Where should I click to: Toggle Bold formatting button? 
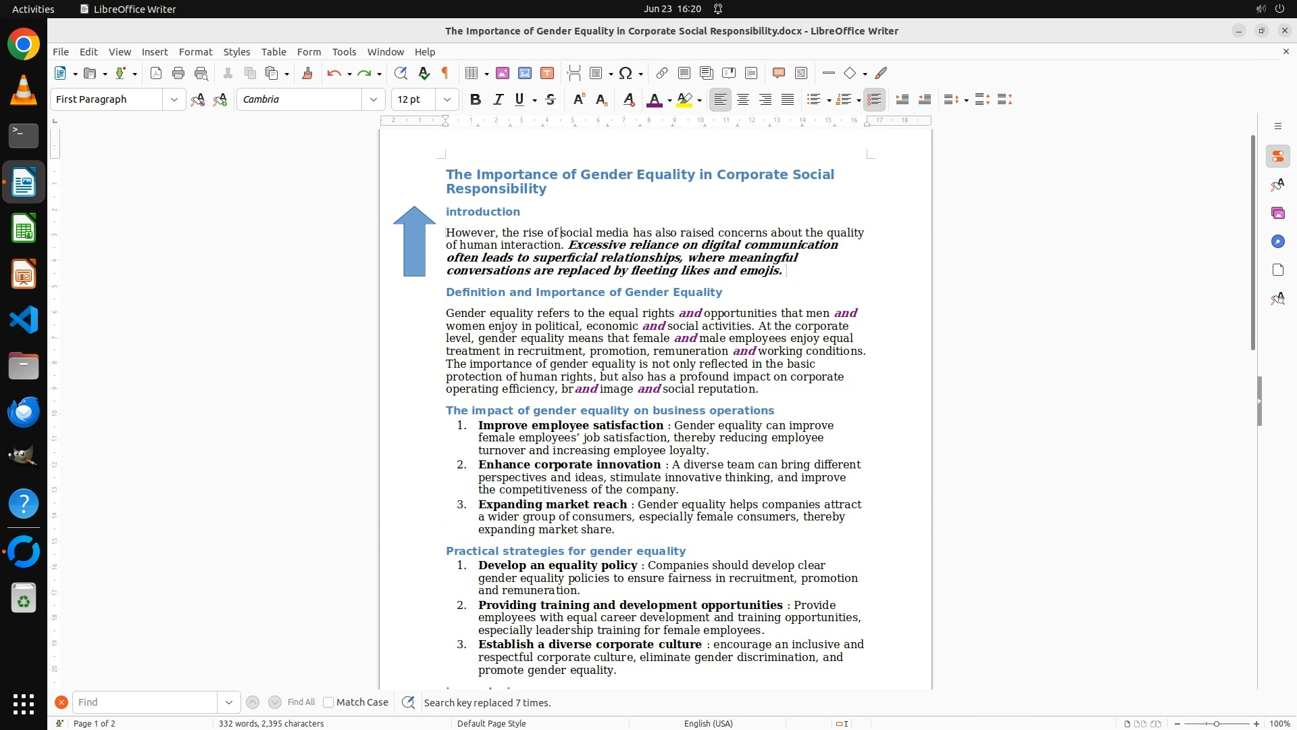(x=476, y=99)
